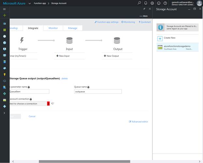Click the clock Recent icon in sidebar
The image size is (203, 163).
4,36
